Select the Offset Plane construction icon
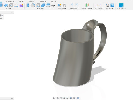 pos(87,5)
